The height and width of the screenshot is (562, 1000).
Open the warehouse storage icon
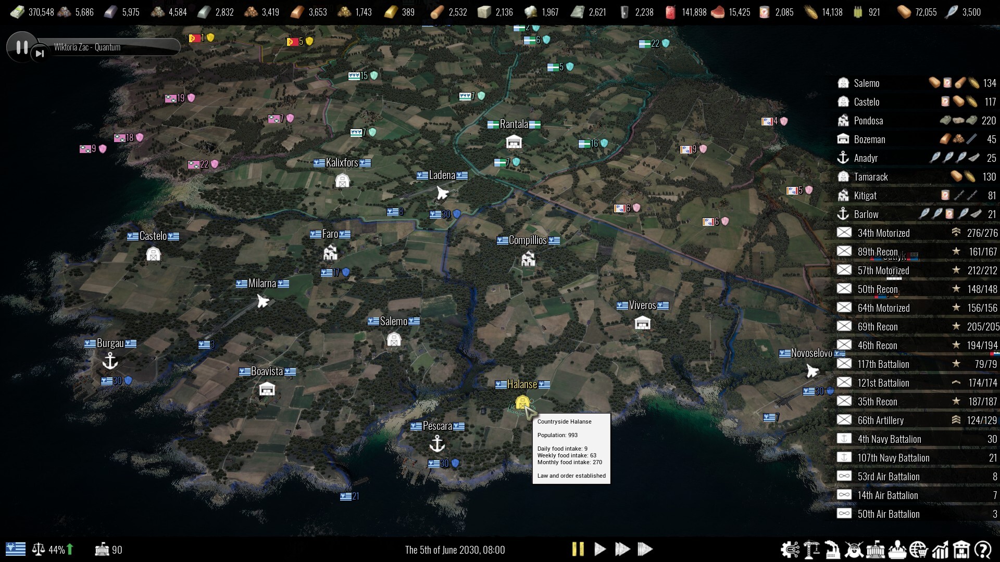[961, 550]
